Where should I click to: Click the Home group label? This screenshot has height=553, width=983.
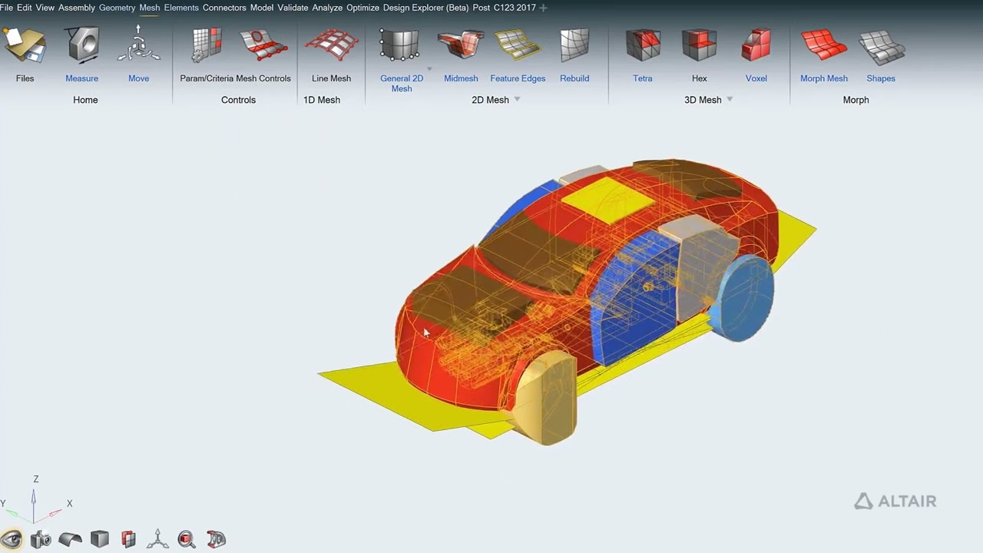point(85,100)
